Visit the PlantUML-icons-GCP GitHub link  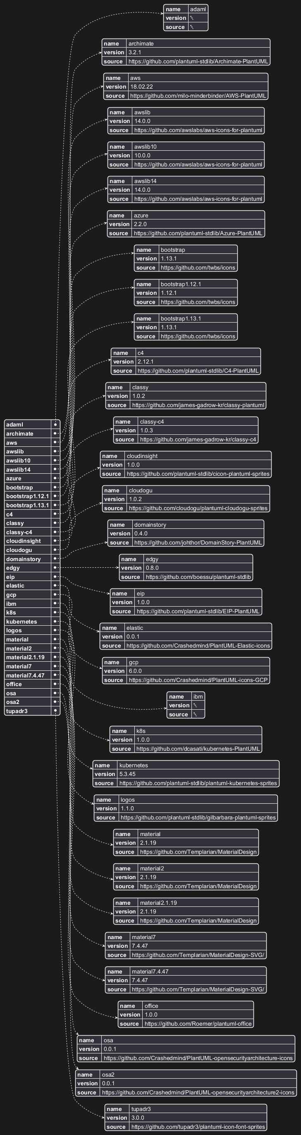[x=198, y=680]
